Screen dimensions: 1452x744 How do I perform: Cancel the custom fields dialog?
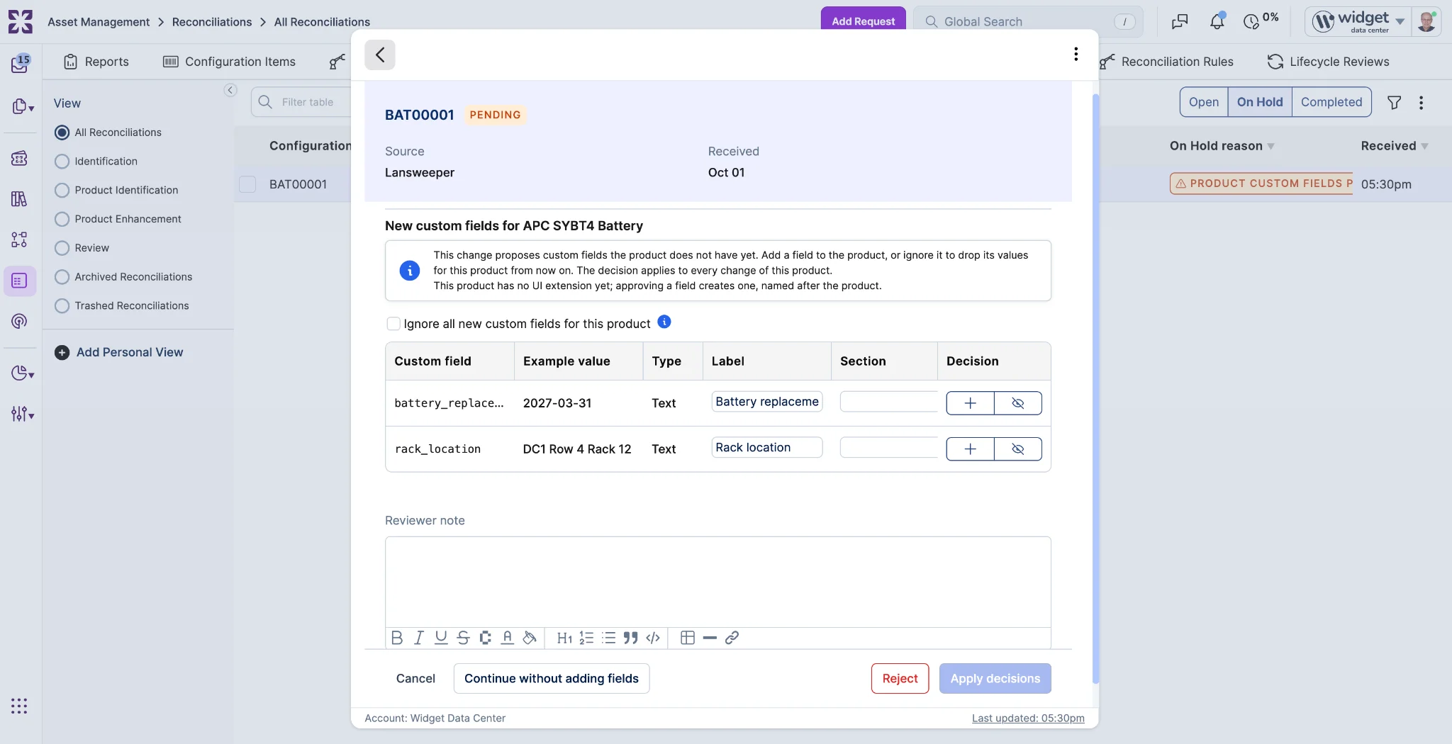coord(415,679)
